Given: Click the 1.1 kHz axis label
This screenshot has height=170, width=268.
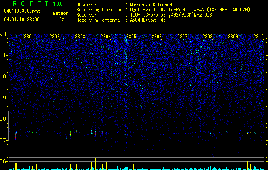Looking at the screenshot, I should pyautogui.click(x=4, y=55).
